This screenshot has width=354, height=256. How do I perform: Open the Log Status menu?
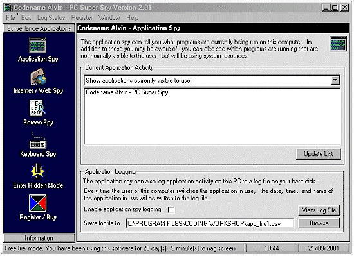pos(51,18)
